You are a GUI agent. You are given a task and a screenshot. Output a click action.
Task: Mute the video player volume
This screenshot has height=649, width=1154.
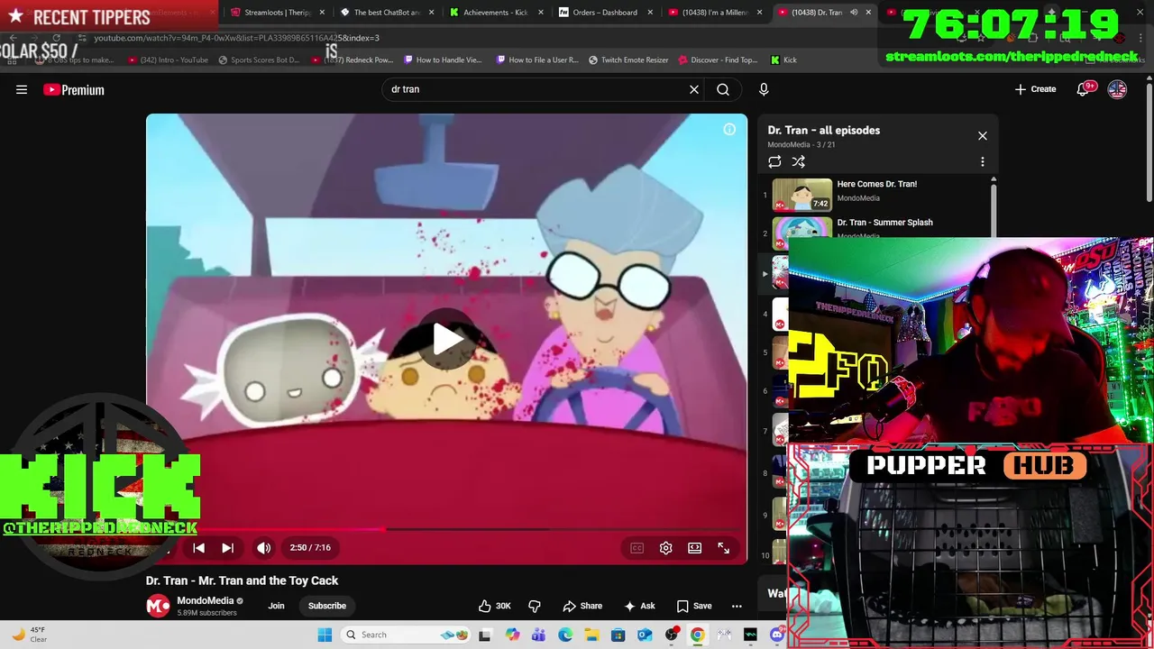pos(263,547)
